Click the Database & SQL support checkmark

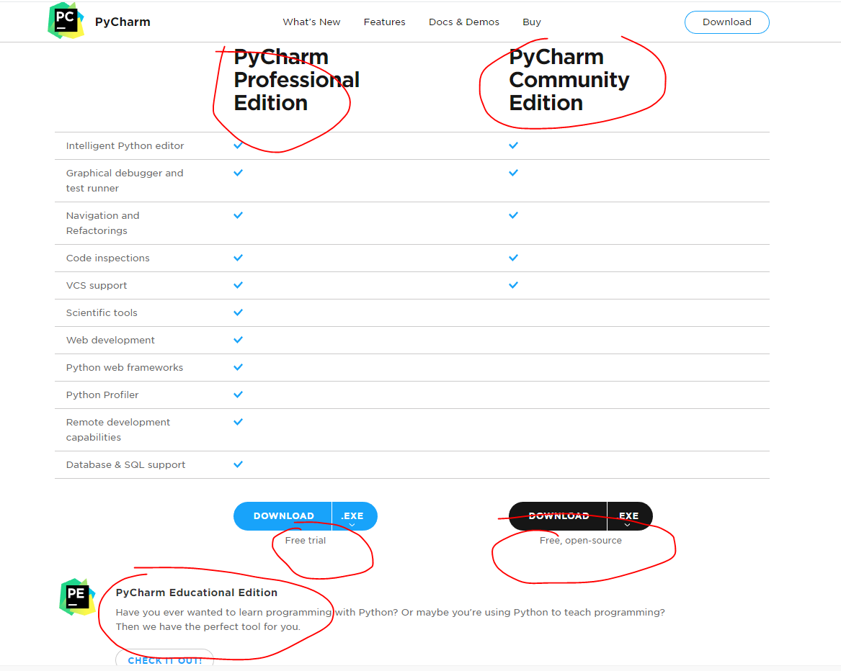[238, 464]
